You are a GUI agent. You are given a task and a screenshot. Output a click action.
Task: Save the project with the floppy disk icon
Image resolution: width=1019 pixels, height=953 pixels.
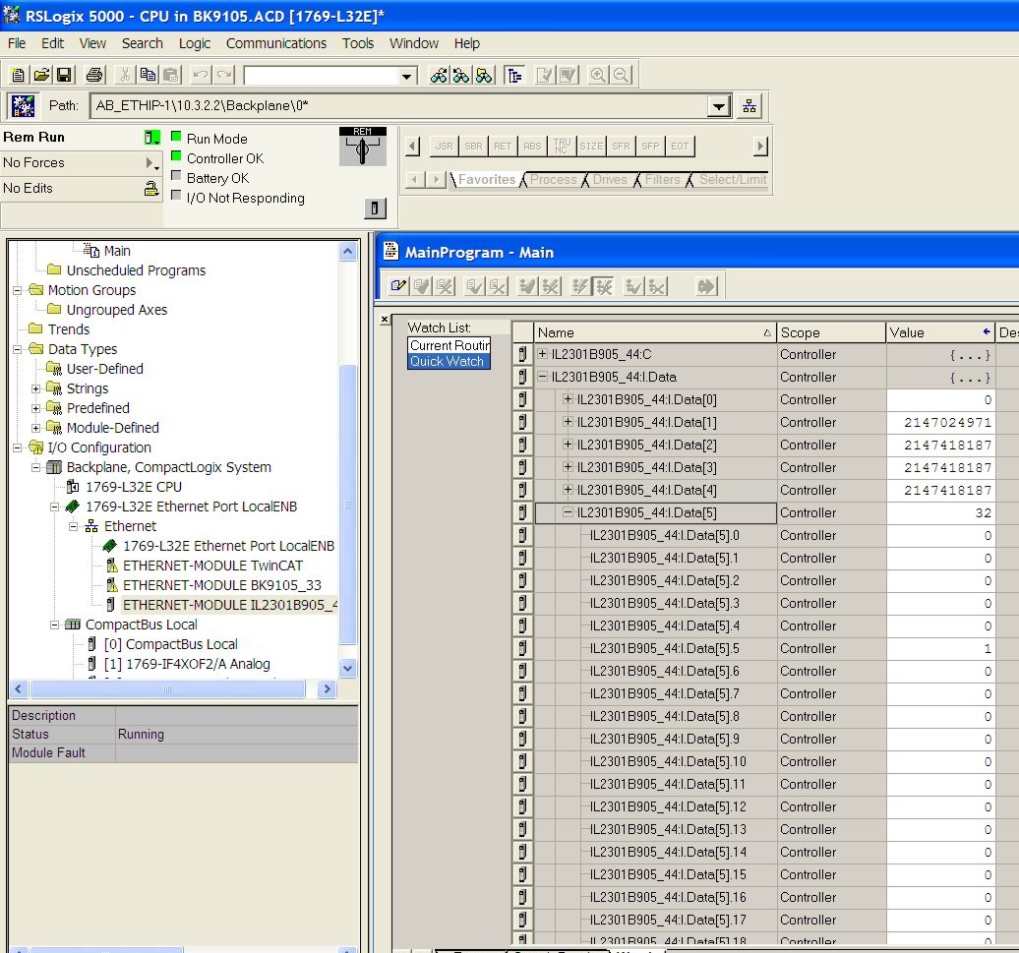64,76
